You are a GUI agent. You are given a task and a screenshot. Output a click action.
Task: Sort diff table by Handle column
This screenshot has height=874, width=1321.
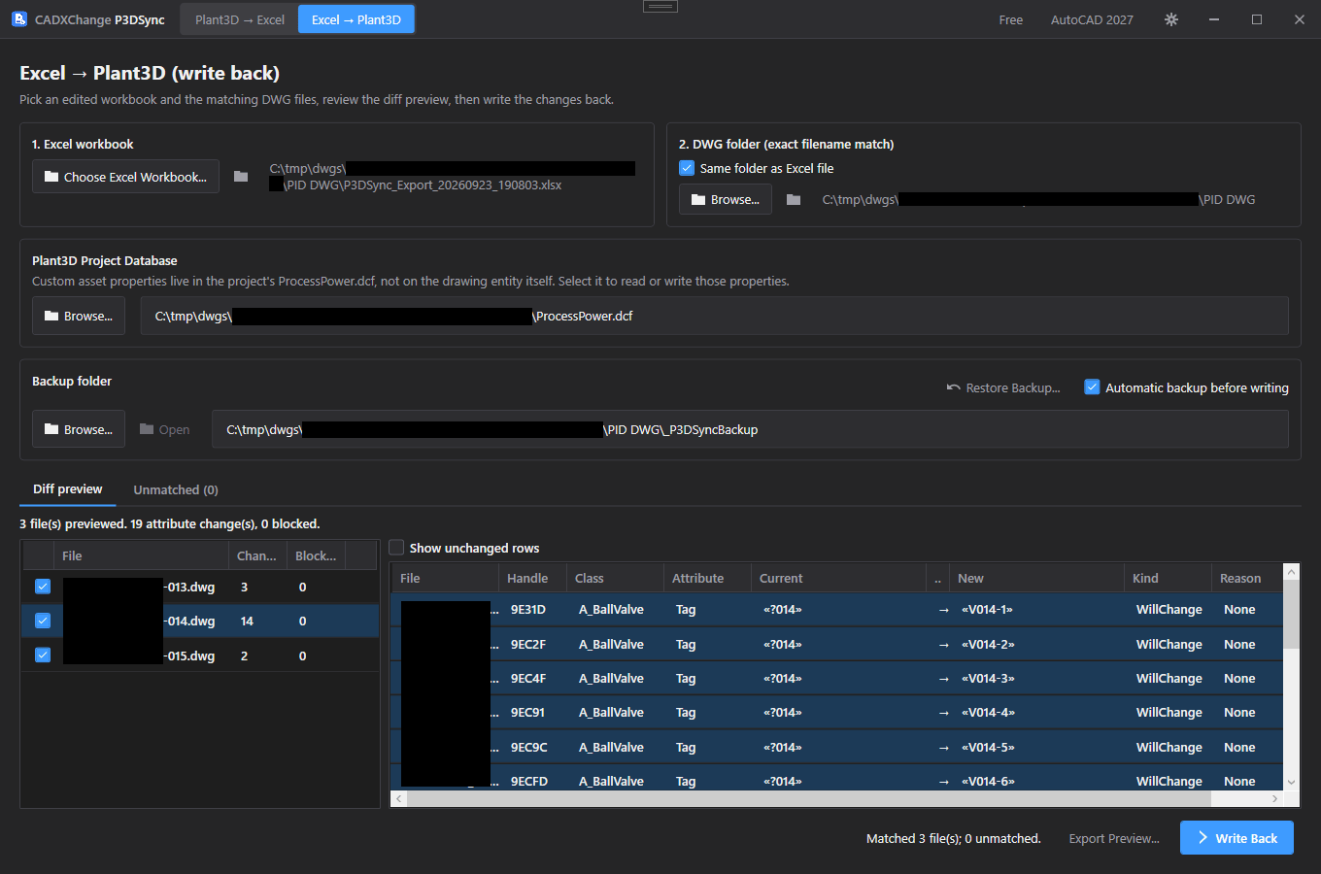(531, 578)
